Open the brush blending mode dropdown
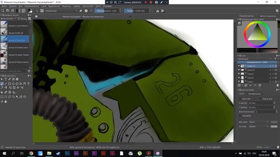This screenshot has height=157, width=280. (61, 11)
